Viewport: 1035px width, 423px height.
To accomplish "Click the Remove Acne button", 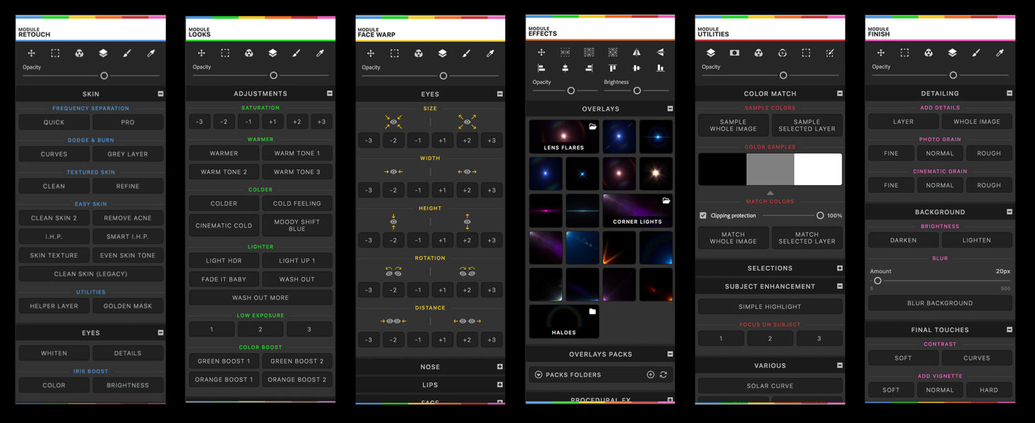I will click(x=128, y=218).
